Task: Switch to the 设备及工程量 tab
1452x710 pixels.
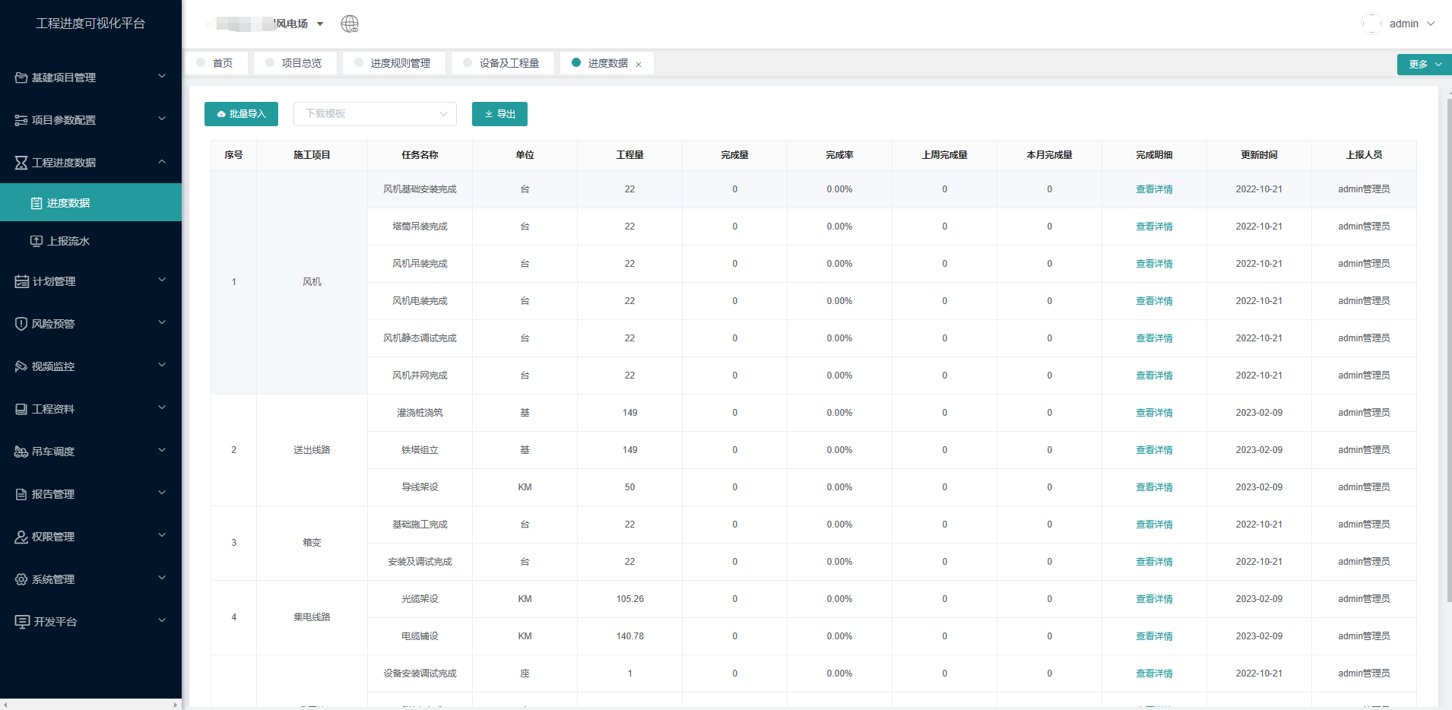Action: (x=502, y=63)
